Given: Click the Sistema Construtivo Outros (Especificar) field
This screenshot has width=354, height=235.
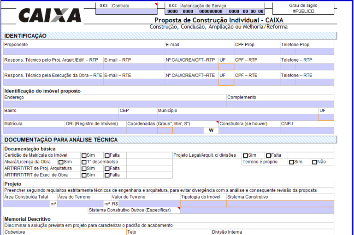Looking at the screenshot, I should point(257,211).
